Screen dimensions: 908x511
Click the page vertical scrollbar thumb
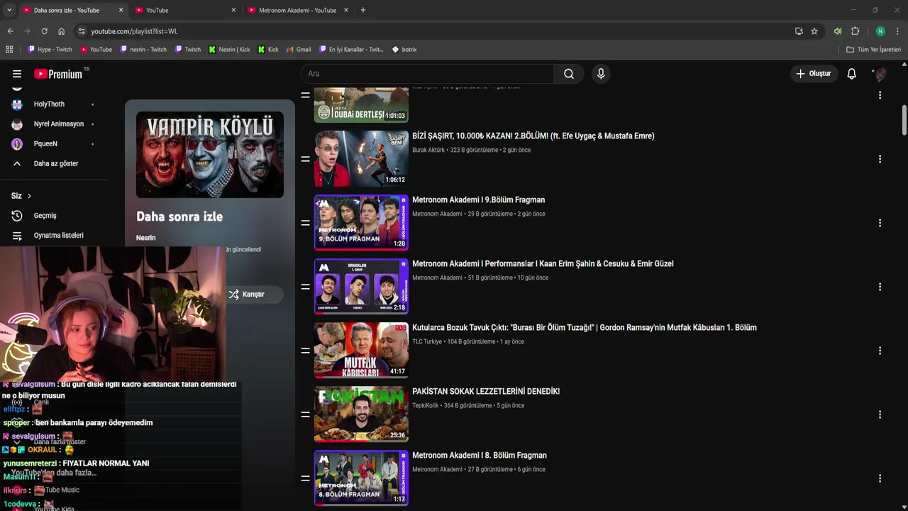(904, 119)
